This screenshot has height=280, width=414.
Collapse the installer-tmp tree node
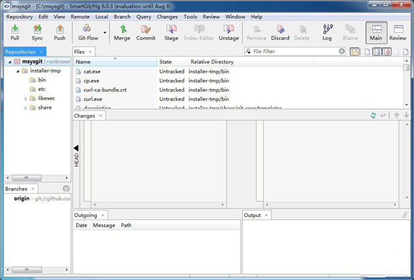tap(17, 71)
